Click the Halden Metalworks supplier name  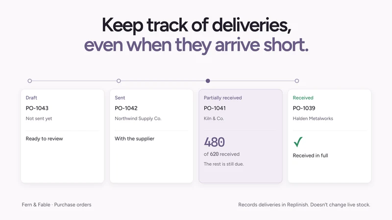tap(313, 118)
